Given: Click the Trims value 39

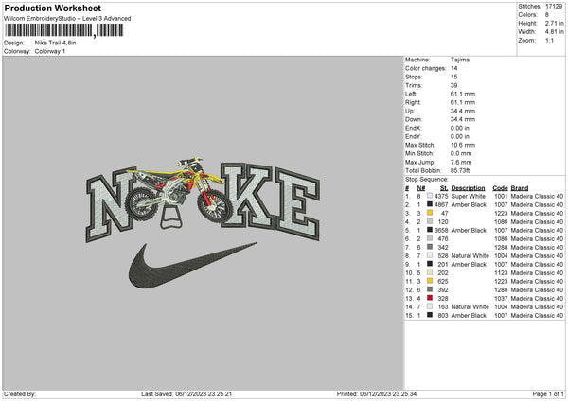Looking at the screenshot, I should tap(453, 85).
